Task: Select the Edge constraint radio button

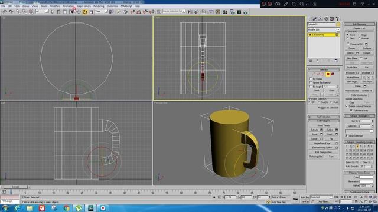Action: click(x=360, y=35)
